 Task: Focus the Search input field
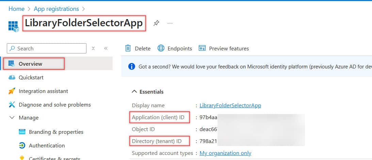tap(47, 48)
